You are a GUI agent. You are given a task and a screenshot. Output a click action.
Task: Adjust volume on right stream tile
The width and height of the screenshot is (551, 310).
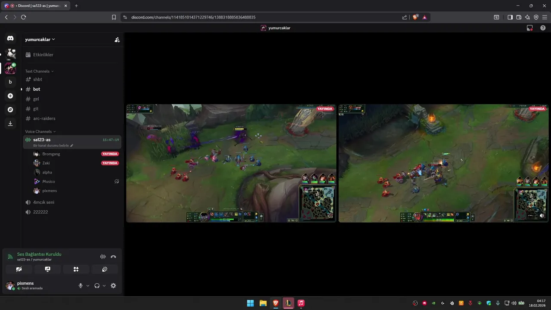pos(542,216)
